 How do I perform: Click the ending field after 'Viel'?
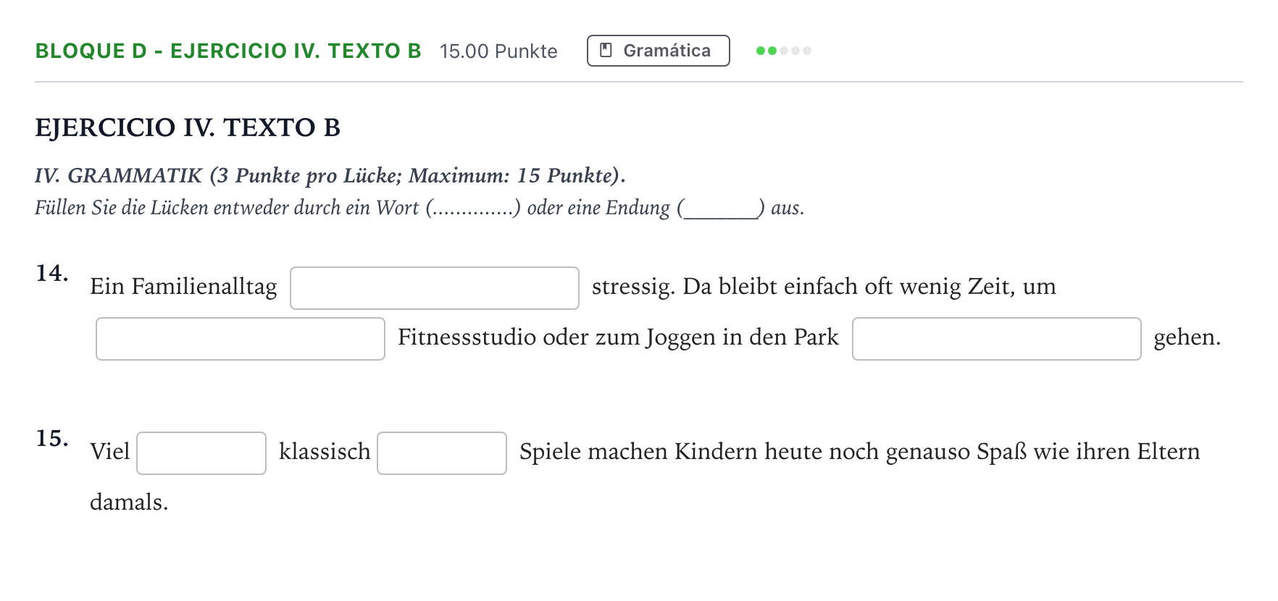pyautogui.click(x=201, y=453)
